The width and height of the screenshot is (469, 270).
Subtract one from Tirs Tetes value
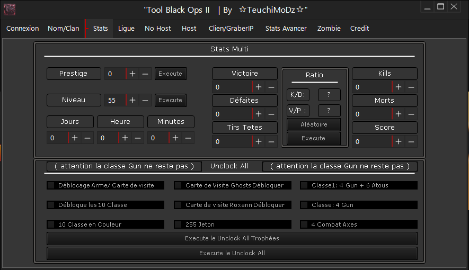(271, 141)
